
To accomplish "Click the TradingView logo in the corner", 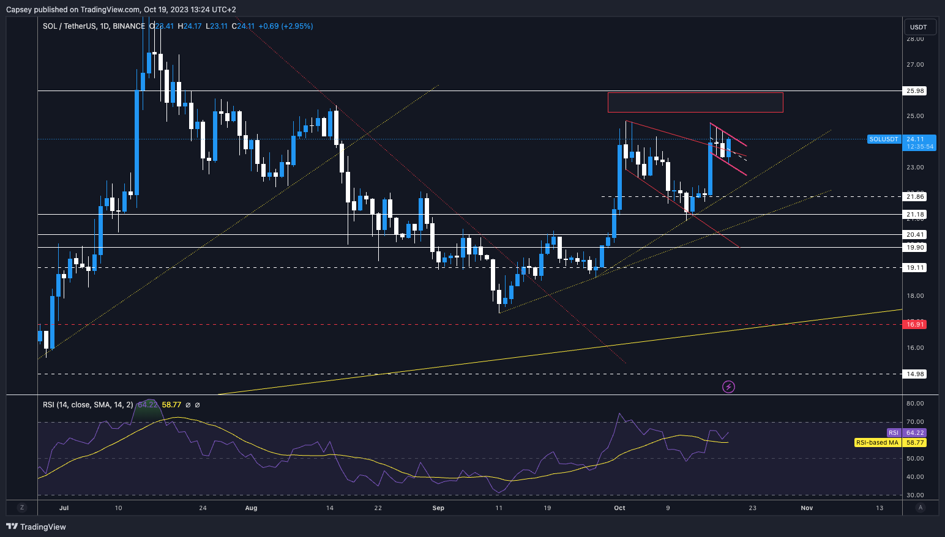I will coord(10,527).
